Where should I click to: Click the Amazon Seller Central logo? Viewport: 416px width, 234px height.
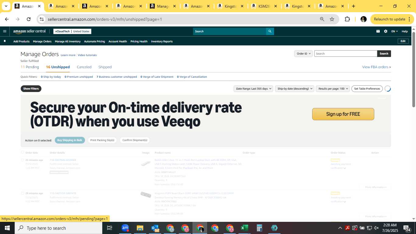tap(30, 31)
